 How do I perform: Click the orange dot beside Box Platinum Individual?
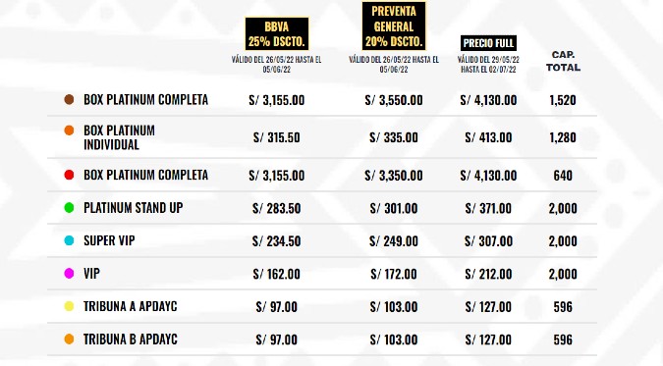(69, 131)
